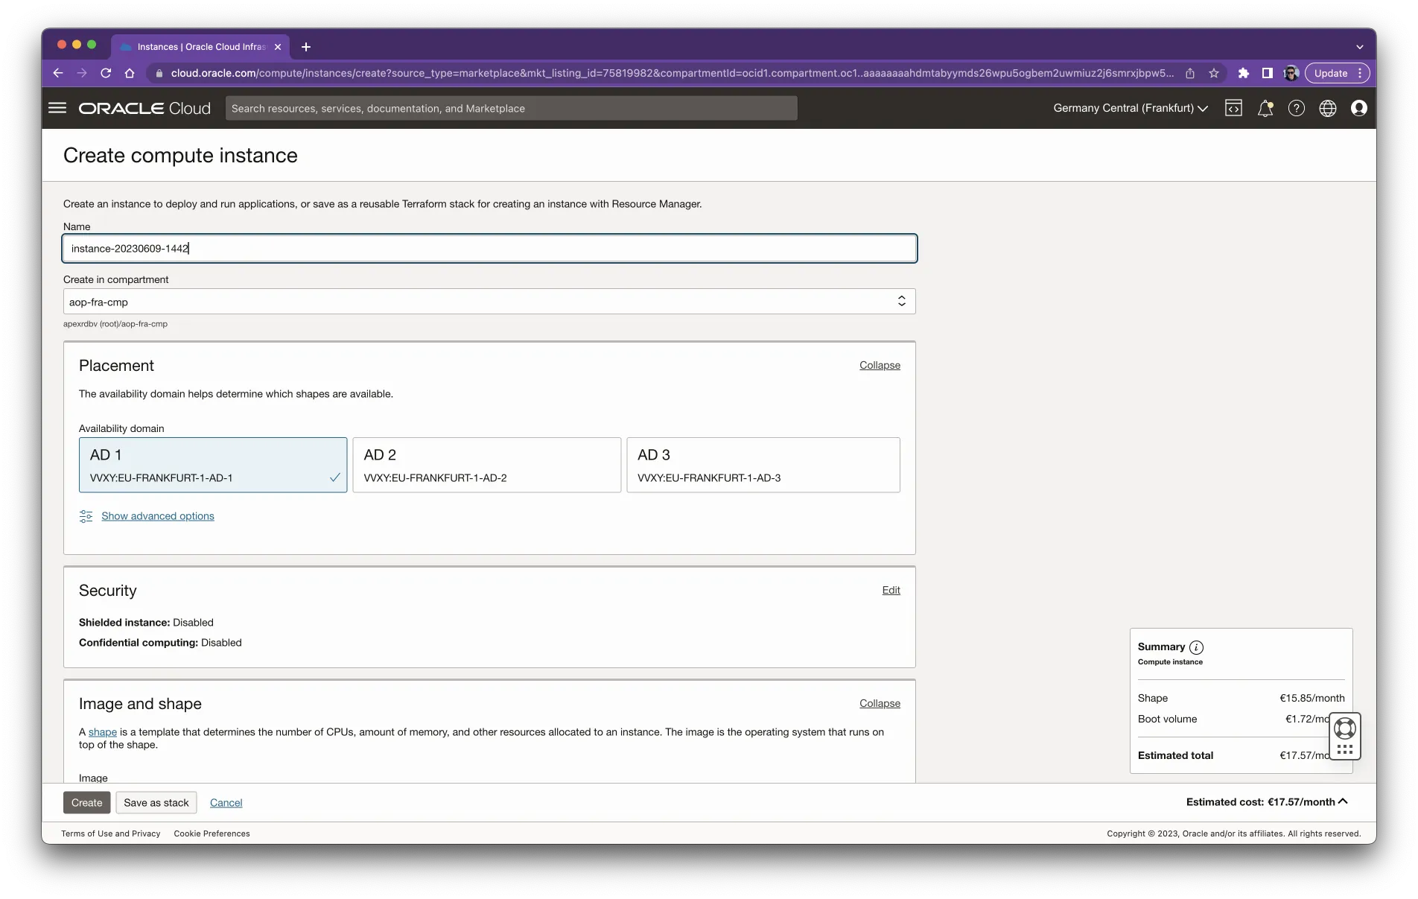
Task: Bookmark this page with the star icon
Action: tap(1214, 73)
